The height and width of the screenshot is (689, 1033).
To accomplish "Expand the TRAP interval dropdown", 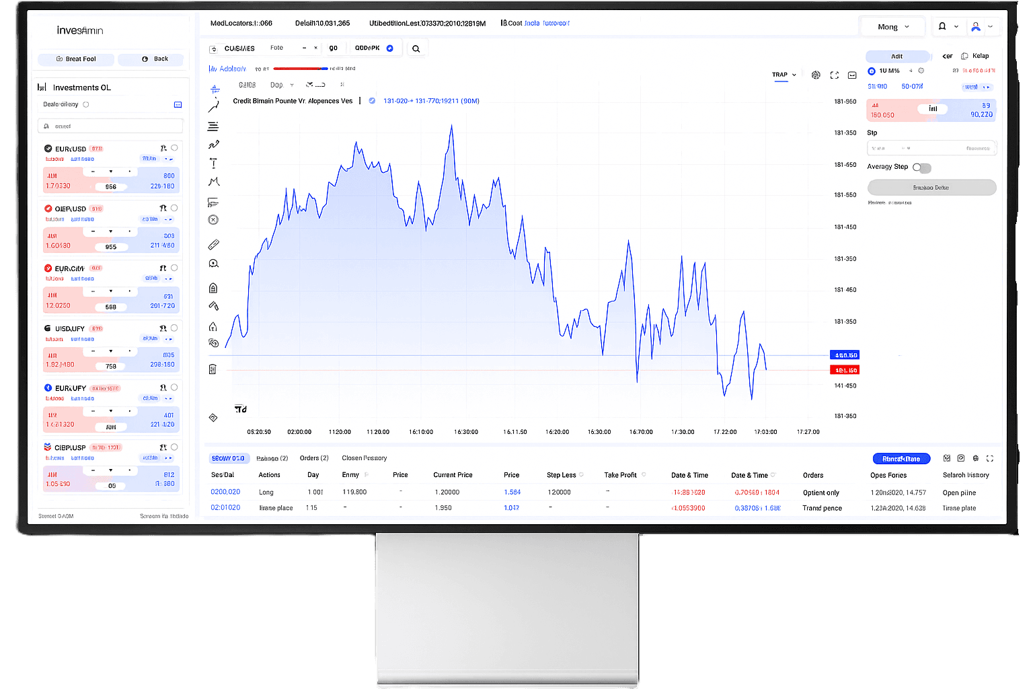I will coord(784,75).
